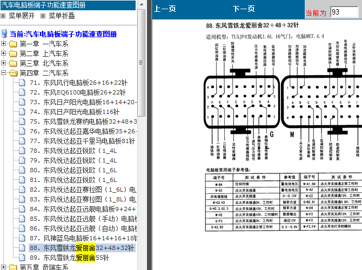Image resolution: width=362 pixels, height=270 pixels.
Task: Click page icon for item 84 远舰电脑板
Action: 22,209
